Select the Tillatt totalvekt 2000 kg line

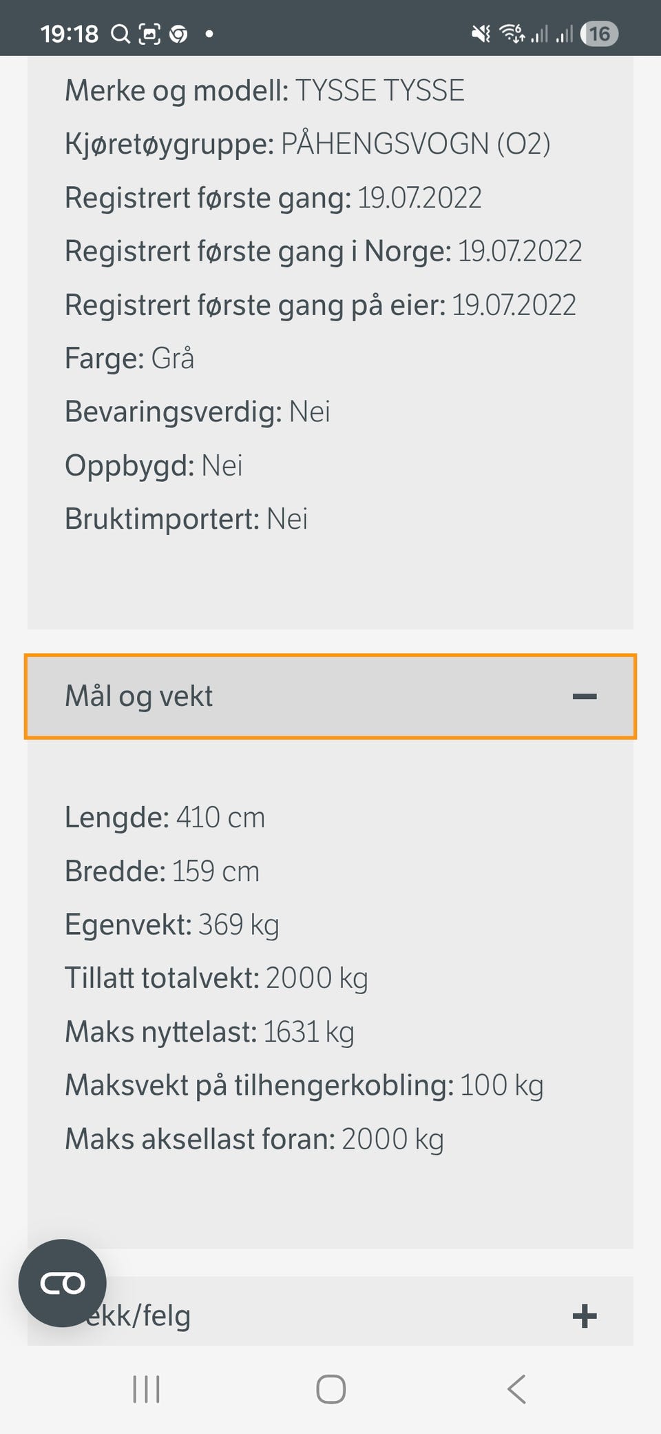pos(216,978)
